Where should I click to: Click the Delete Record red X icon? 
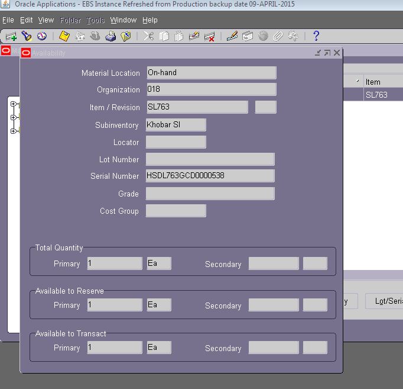tap(209, 36)
